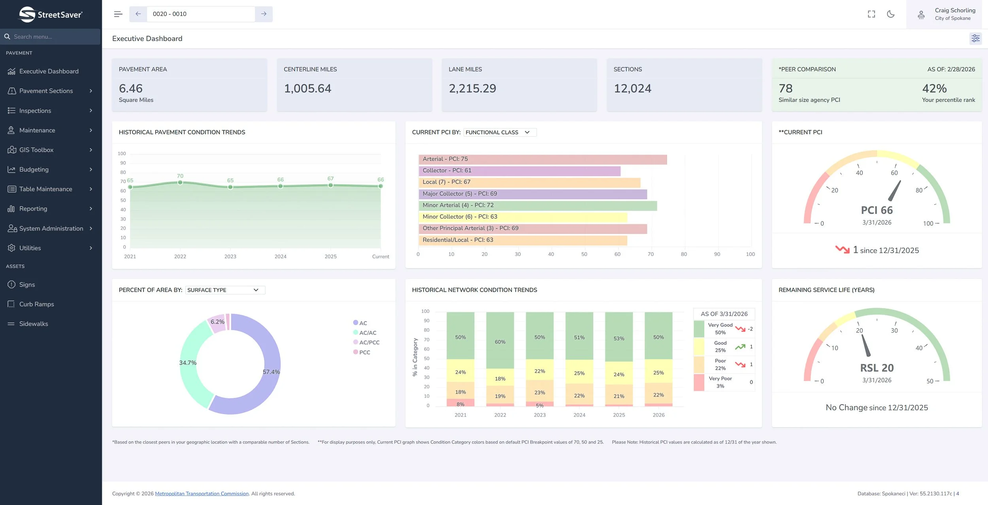
Task: Click the Residential/Local PCI 63 bar
Action: (x=523, y=240)
